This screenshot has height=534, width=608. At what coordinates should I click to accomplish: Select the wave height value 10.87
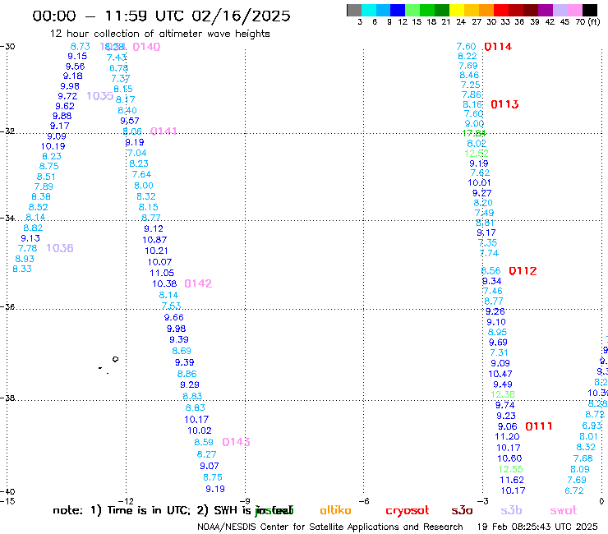pos(154,240)
